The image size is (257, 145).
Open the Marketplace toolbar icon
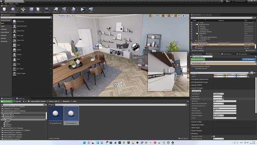pyautogui.click(x=38, y=10)
